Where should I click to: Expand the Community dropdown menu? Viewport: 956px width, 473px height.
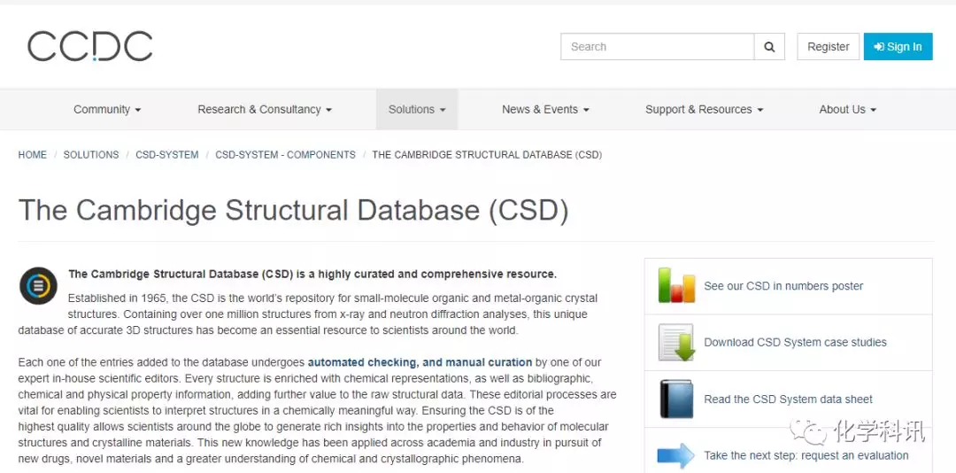click(107, 110)
